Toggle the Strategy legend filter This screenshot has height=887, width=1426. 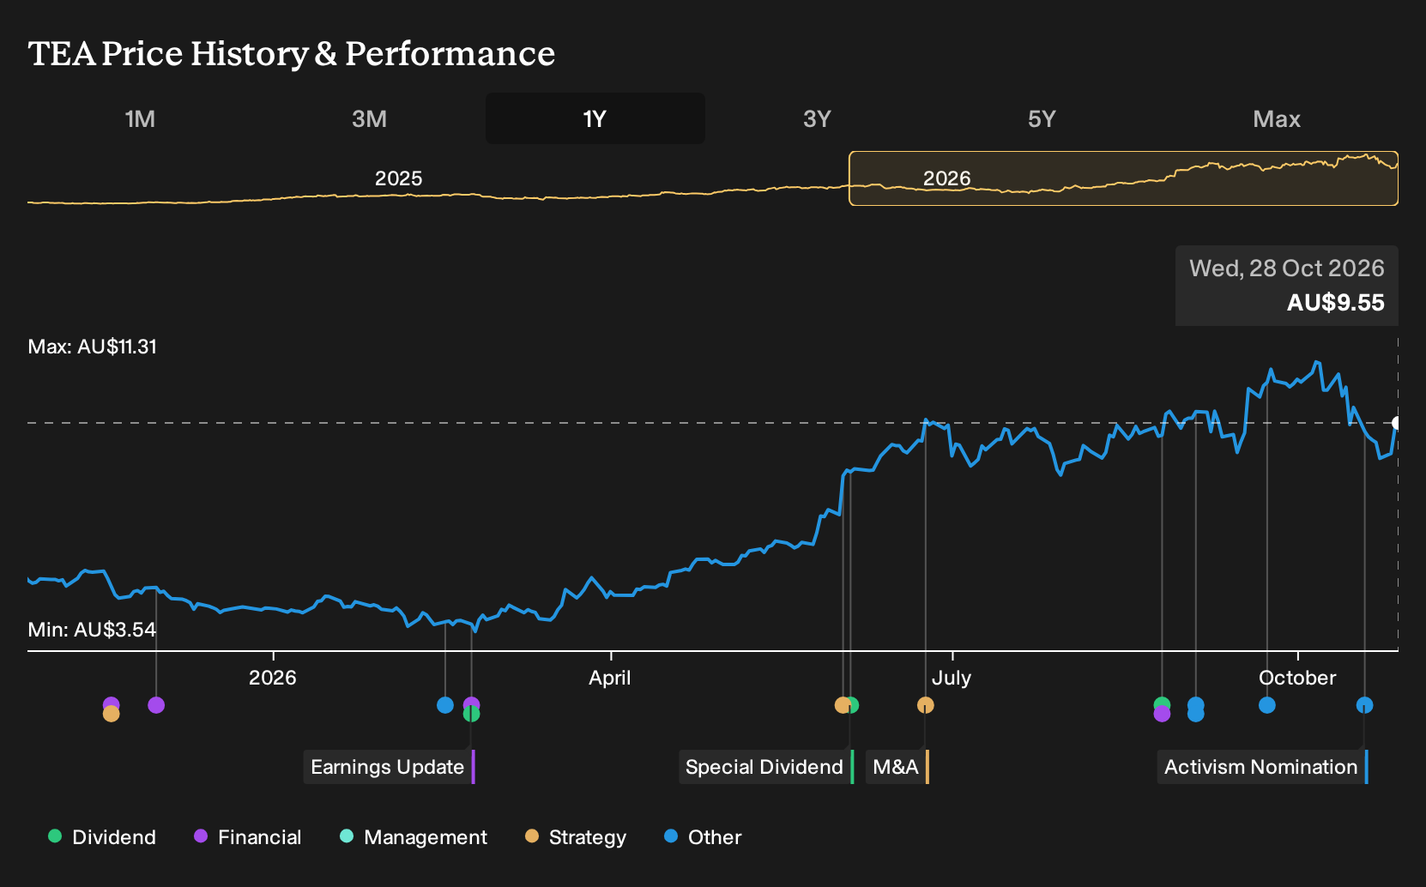click(576, 836)
